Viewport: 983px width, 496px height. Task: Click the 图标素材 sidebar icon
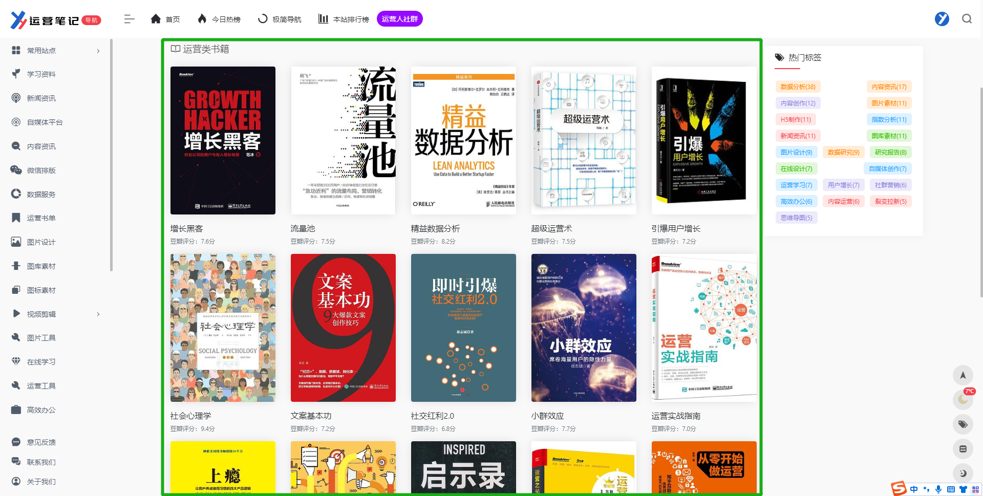pos(16,290)
